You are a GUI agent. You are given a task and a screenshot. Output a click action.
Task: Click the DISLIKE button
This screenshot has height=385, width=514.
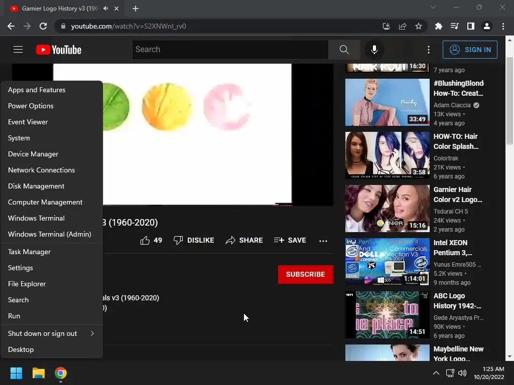(x=194, y=240)
